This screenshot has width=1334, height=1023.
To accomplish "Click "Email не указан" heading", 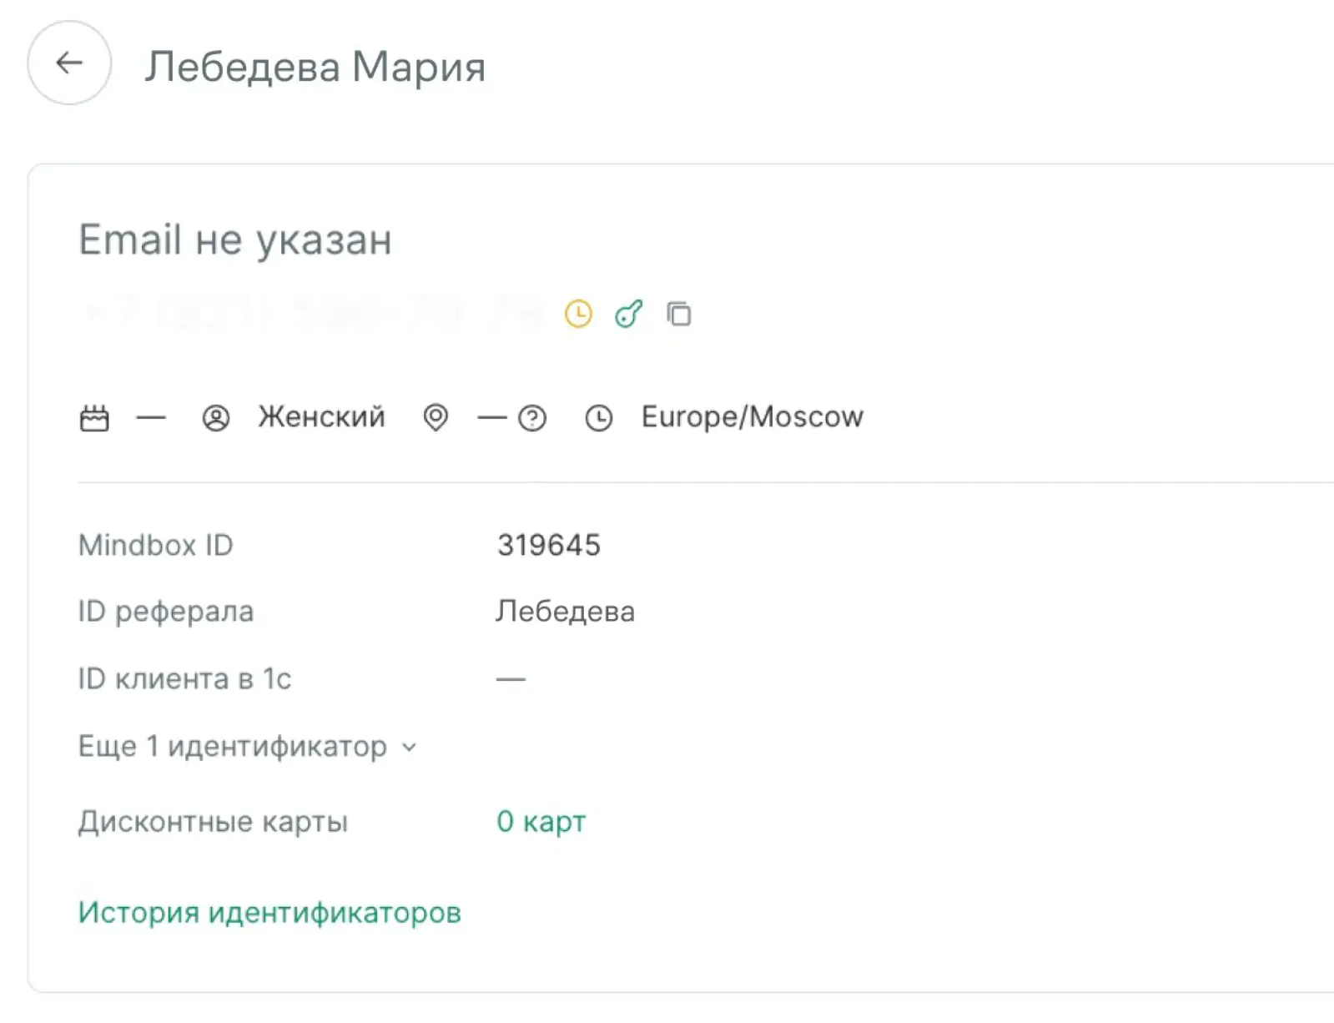I will click(235, 240).
